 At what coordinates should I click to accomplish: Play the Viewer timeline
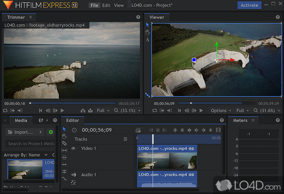coord(201,111)
